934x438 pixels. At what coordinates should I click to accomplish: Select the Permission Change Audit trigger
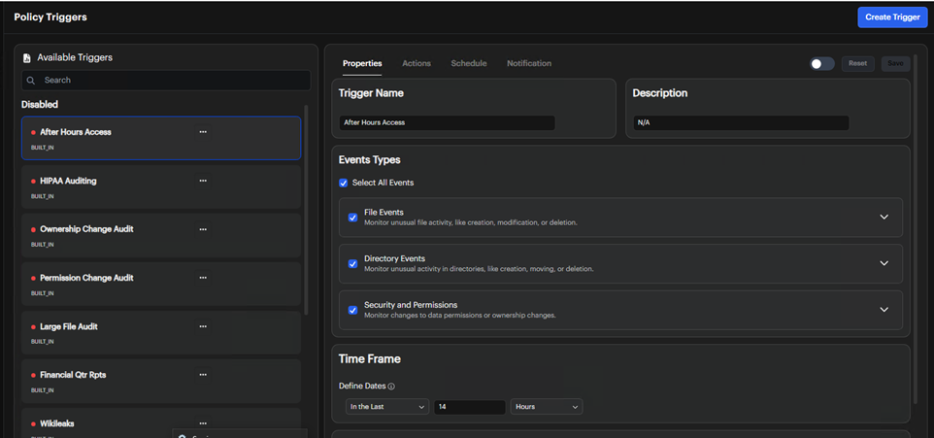click(x=161, y=285)
